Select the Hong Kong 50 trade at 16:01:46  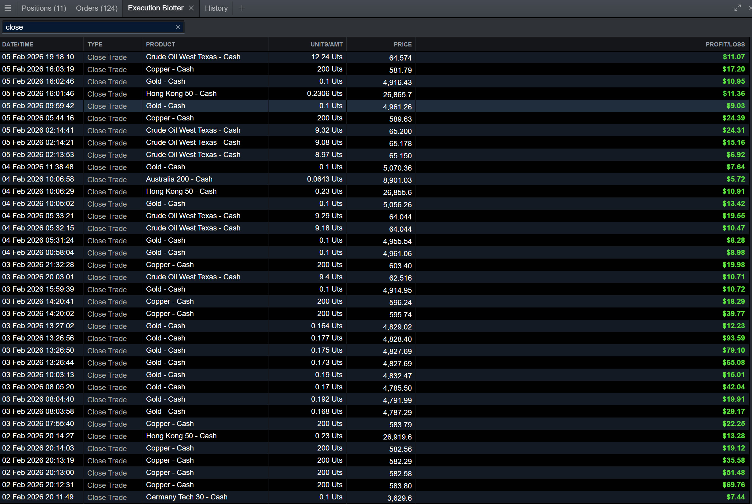tap(181, 94)
